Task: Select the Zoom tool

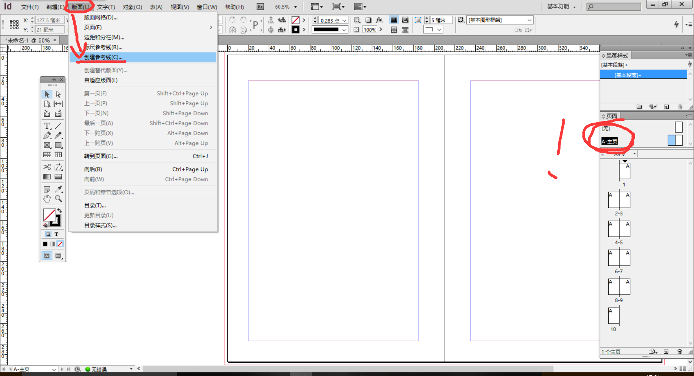Action: pos(58,198)
